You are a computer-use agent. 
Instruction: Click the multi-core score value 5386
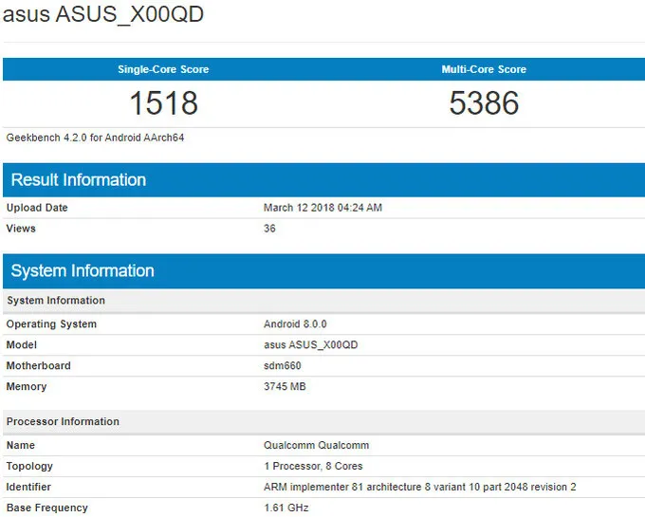click(x=484, y=102)
